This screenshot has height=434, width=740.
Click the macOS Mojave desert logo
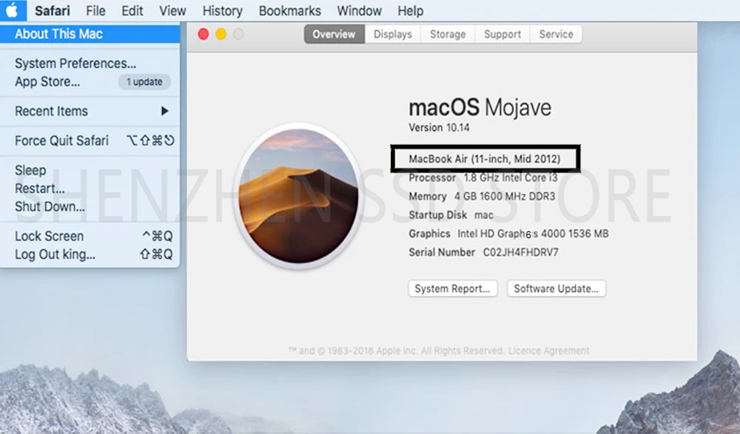point(298,196)
